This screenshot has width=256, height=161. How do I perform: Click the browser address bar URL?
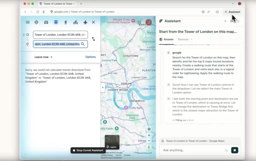(84, 12)
